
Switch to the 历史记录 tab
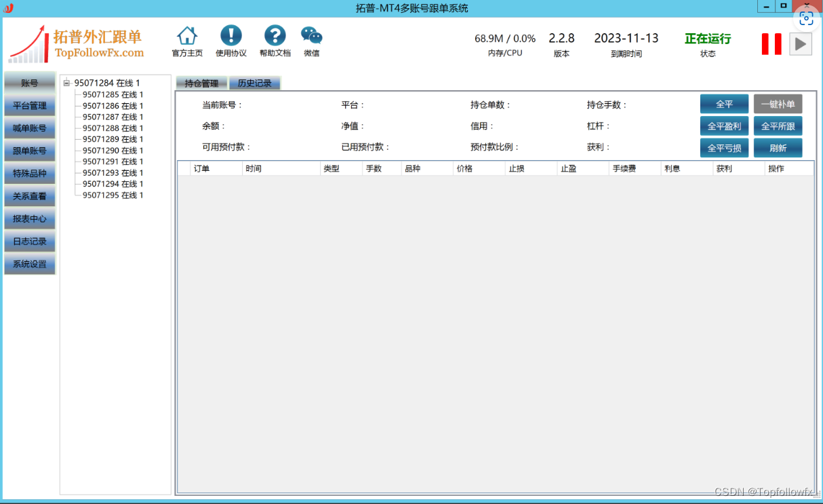[x=254, y=83]
